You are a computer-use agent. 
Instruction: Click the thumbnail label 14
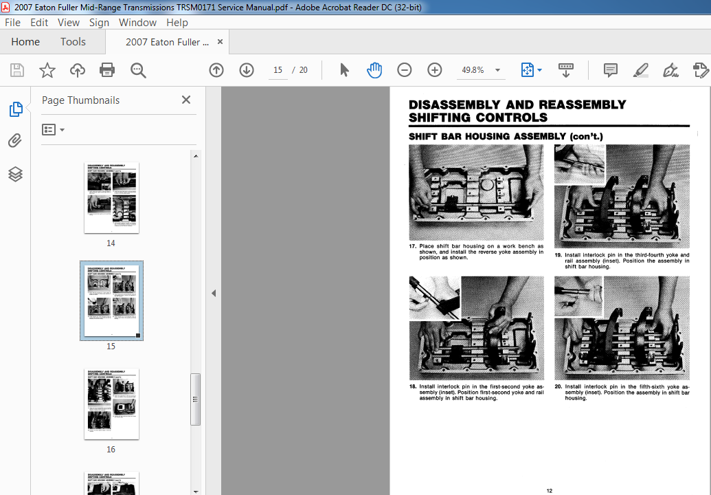pos(111,243)
